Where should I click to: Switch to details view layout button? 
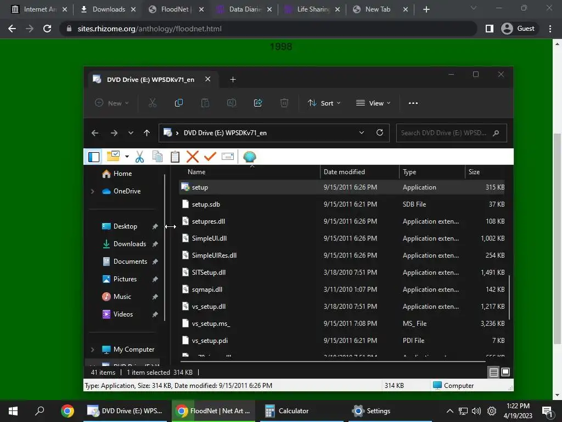click(493, 373)
